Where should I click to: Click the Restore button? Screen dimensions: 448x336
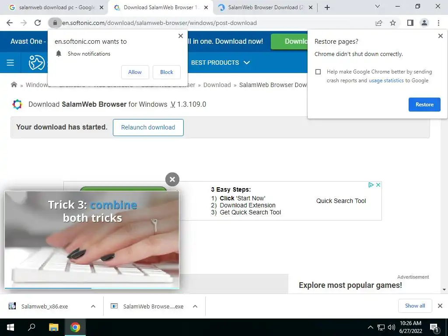(x=424, y=105)
